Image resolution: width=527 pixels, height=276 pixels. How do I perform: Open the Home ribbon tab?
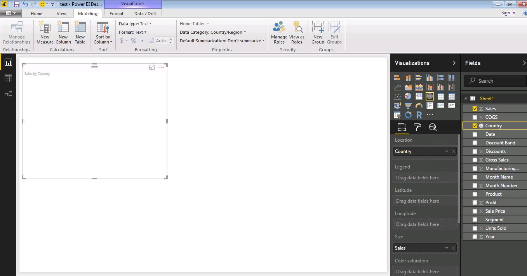(x=37, y=14)
